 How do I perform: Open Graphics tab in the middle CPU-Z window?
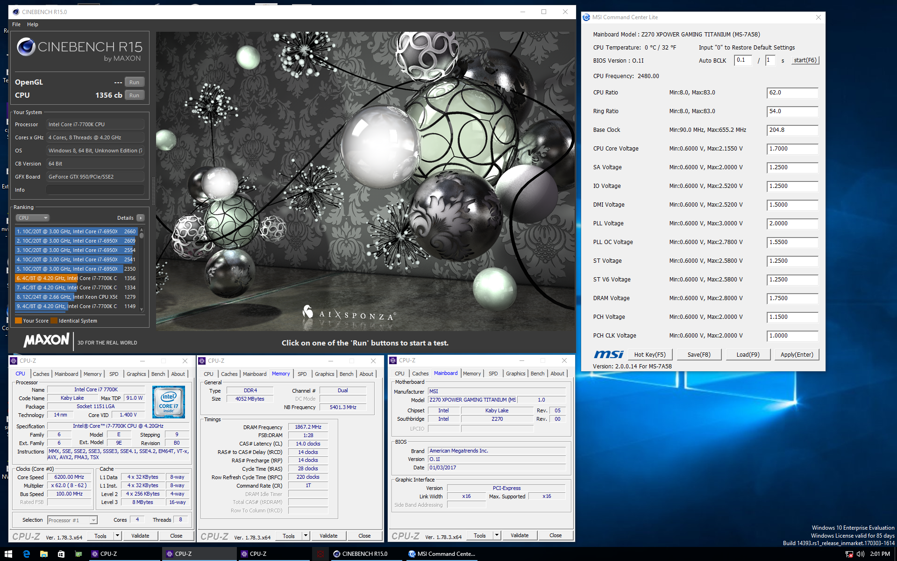click(325, 374)
